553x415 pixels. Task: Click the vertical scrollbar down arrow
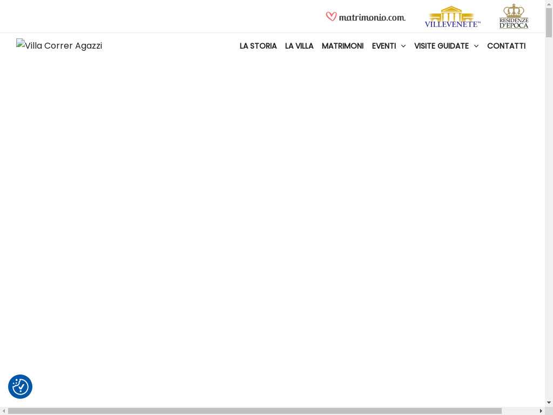[x=549, y=403]
